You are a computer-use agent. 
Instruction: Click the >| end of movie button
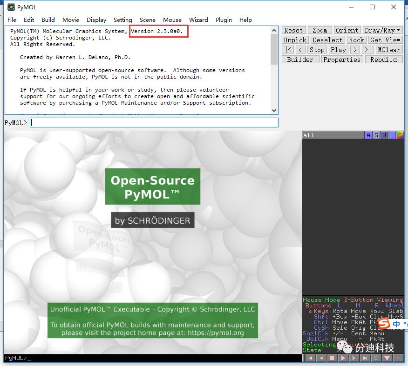coord(367,50)
